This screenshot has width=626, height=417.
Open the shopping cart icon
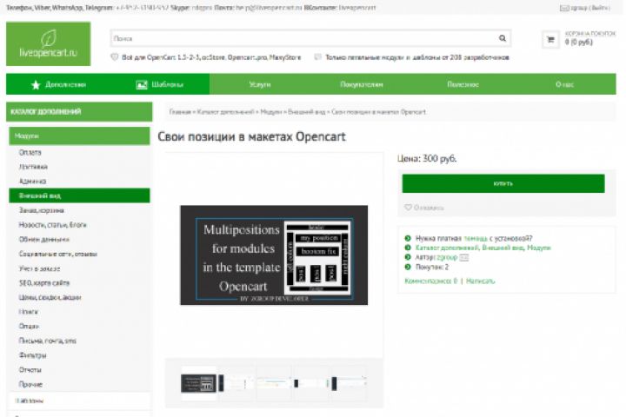pos(550,39)
